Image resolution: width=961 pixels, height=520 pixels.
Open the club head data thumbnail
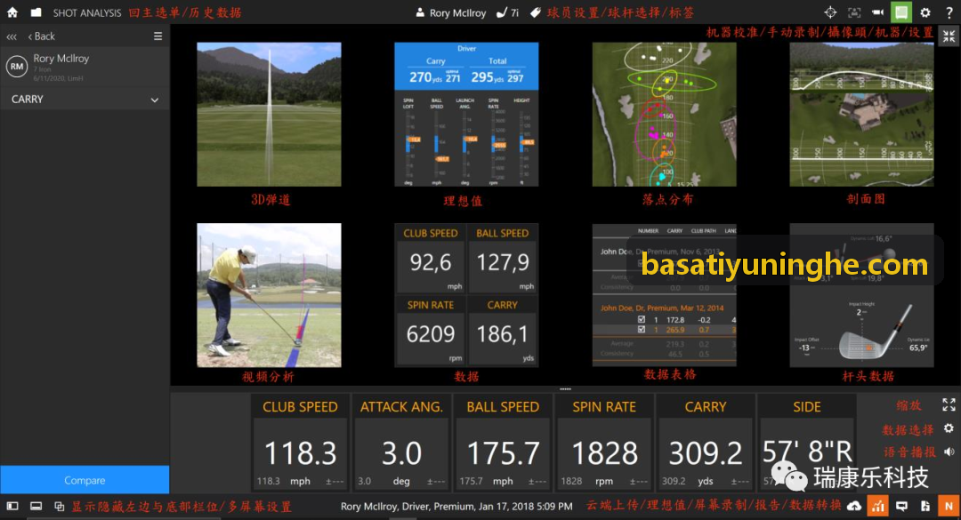[x=861, y=295]
